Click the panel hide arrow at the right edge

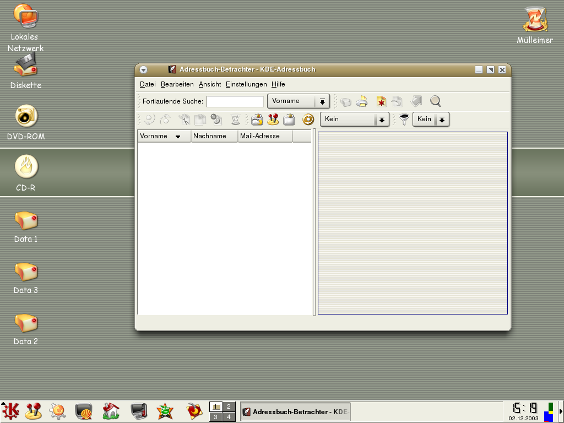point(561,412)
